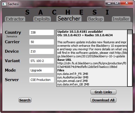Click the 'Files' heading in results
This screenshot has height=113, width=135.
pyautogui.click(x=61, y=70)
